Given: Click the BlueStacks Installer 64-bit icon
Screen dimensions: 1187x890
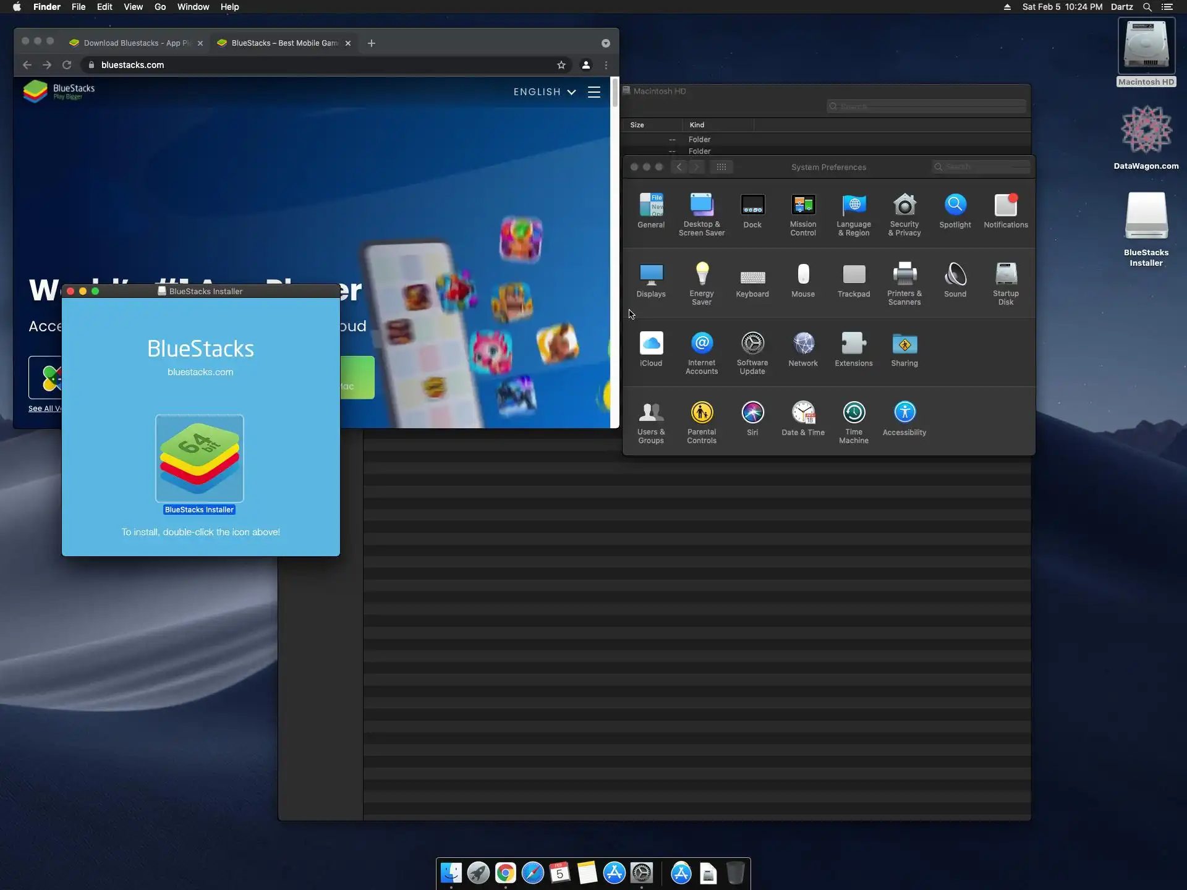Looking at the screenshot, I should 199,458.
